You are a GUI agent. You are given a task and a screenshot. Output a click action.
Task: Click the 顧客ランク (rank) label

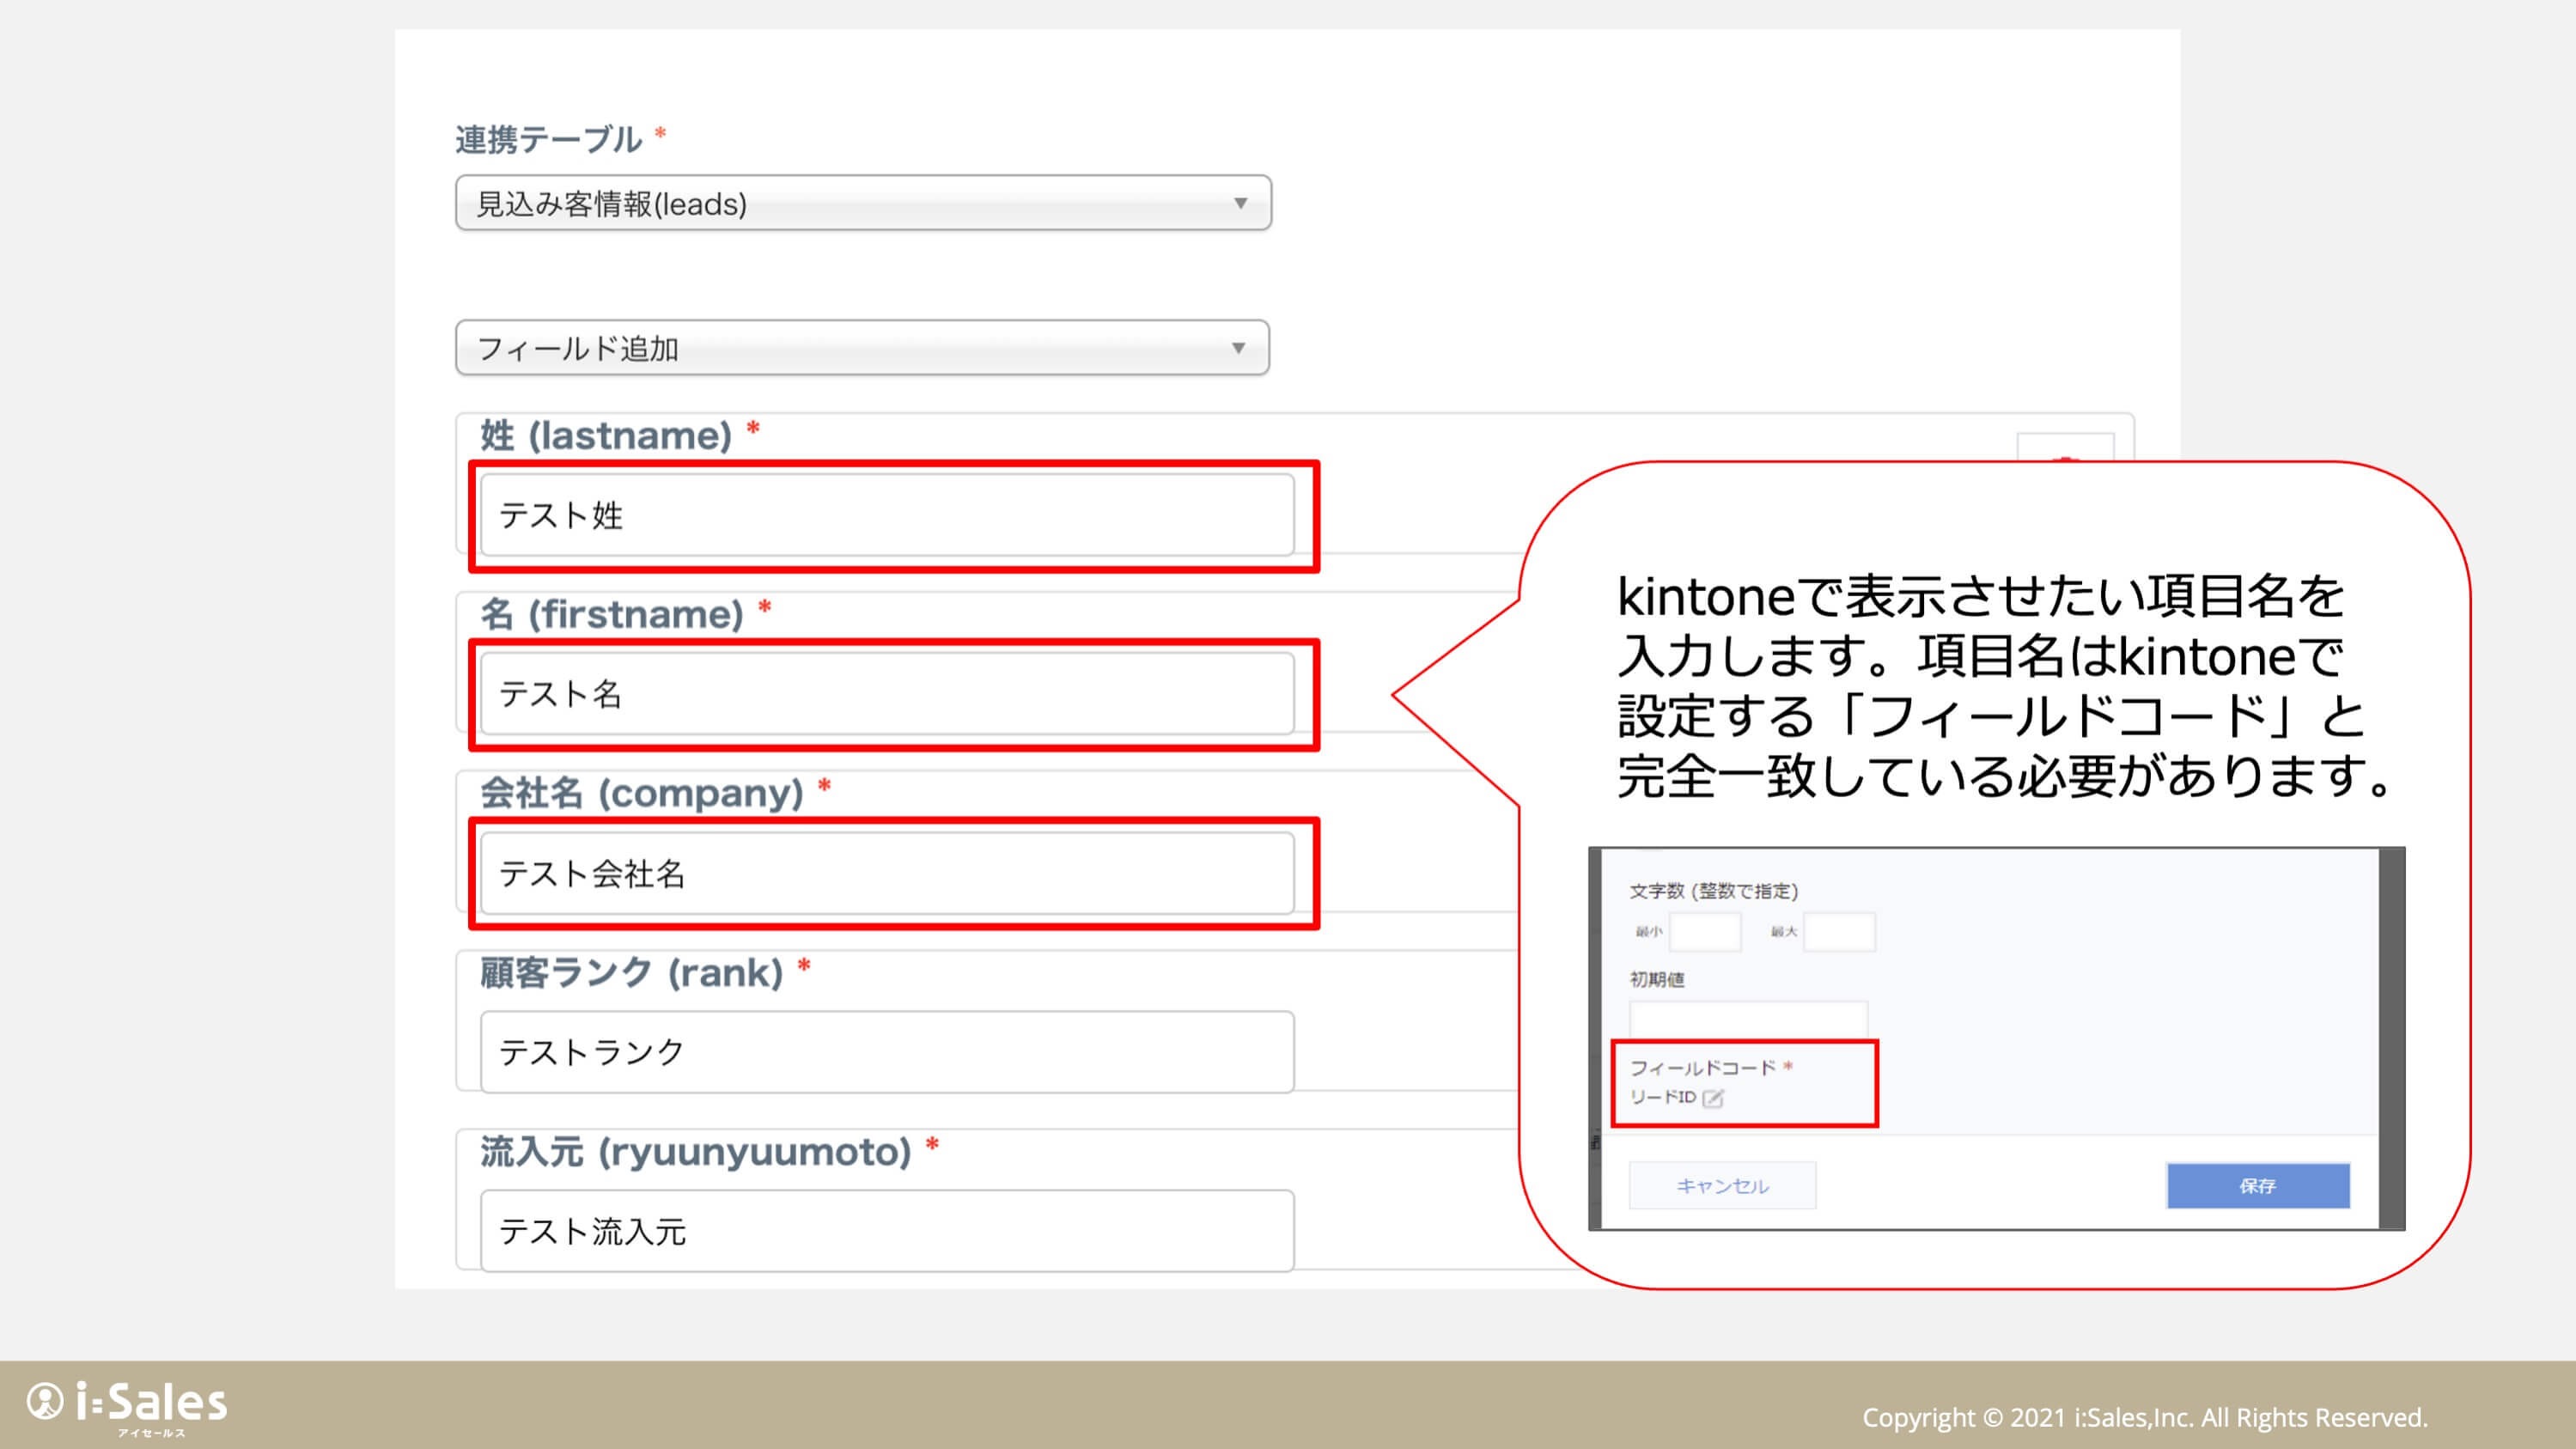point(631,972)
